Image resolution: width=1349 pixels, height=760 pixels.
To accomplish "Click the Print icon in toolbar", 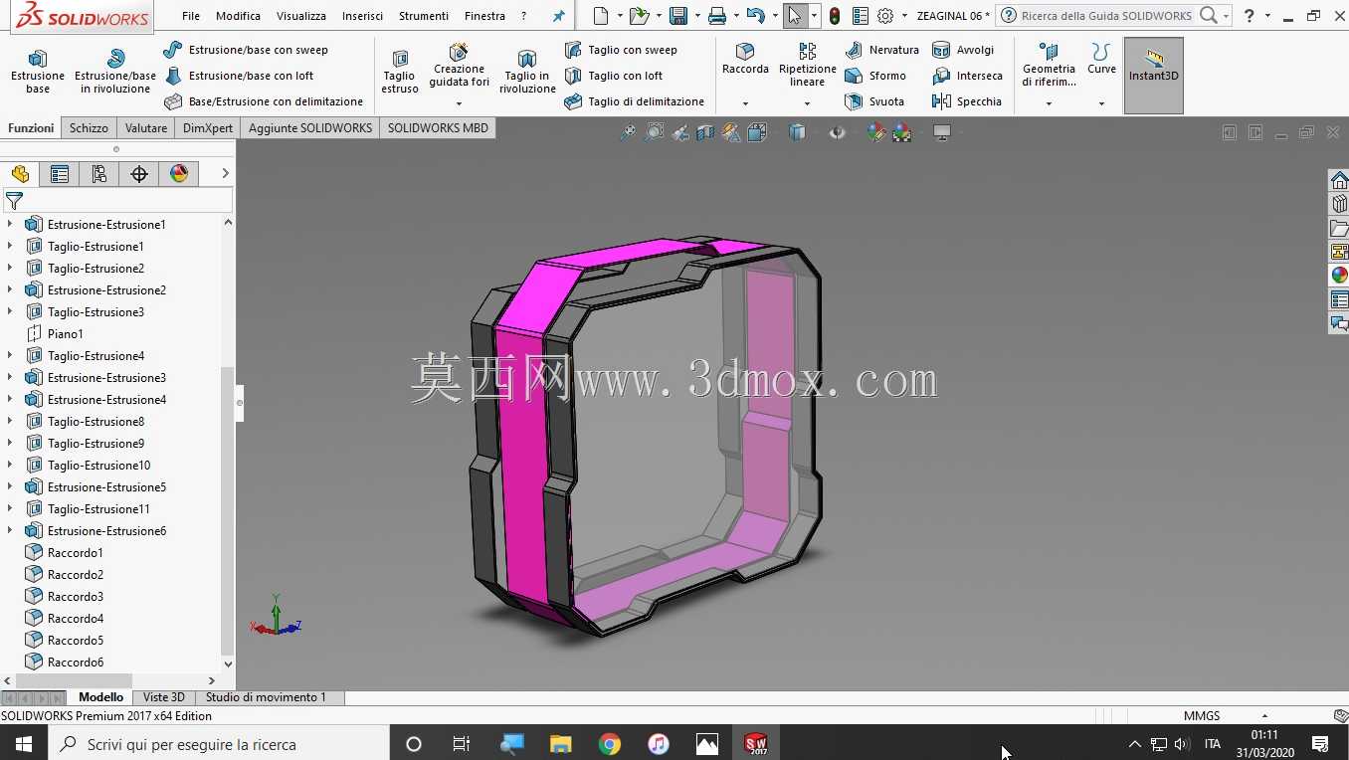I will 716,16.
